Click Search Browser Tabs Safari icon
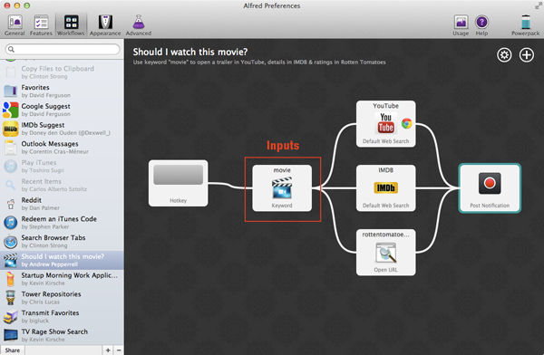Screen dimensions: 544x355 [x=10, y=241]
